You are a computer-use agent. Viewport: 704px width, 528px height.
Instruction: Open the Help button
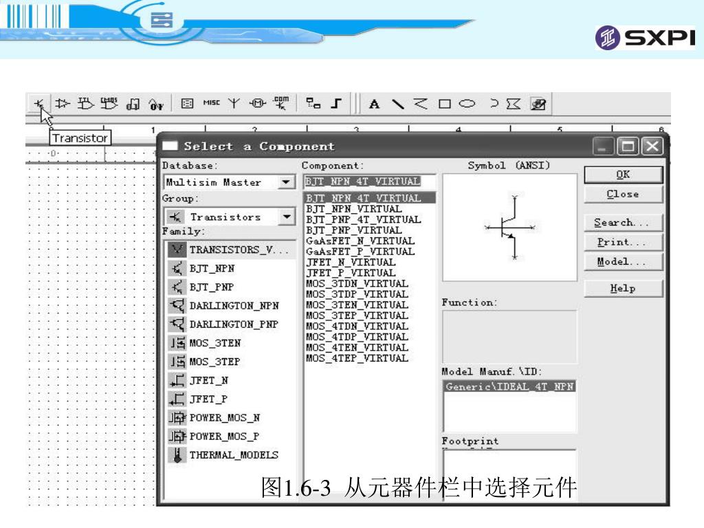623,289
